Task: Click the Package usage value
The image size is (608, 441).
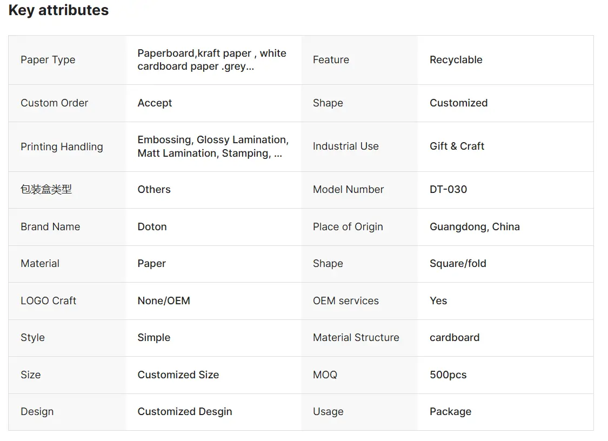Action: pos(450,411)
